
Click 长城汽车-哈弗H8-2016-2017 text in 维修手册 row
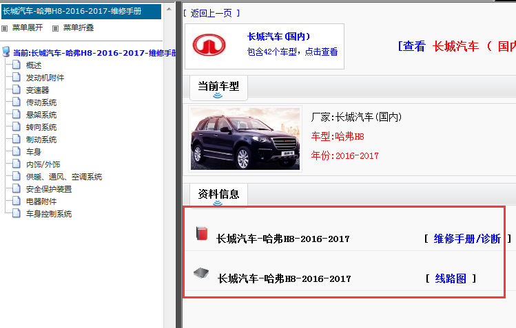(x=283, y=239)
